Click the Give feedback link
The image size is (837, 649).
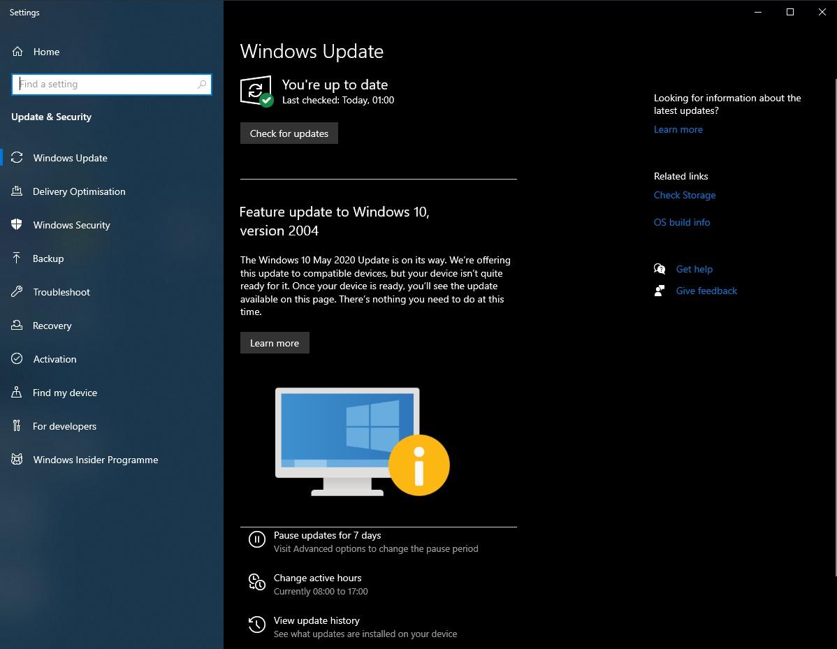coord(706,291)
